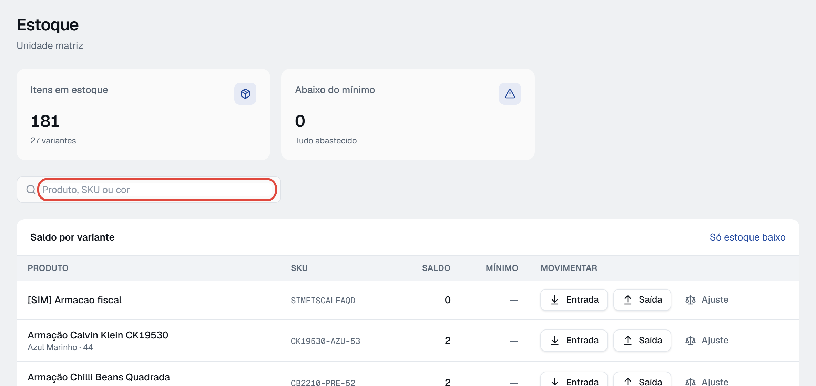Register Entrada for Calvin Klein CK19530
Viewport: 816px width, 386px height.
[x=574, y=341]
